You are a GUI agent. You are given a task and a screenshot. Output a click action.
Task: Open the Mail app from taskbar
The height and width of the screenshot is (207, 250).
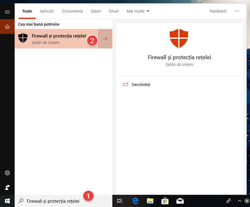180,201
